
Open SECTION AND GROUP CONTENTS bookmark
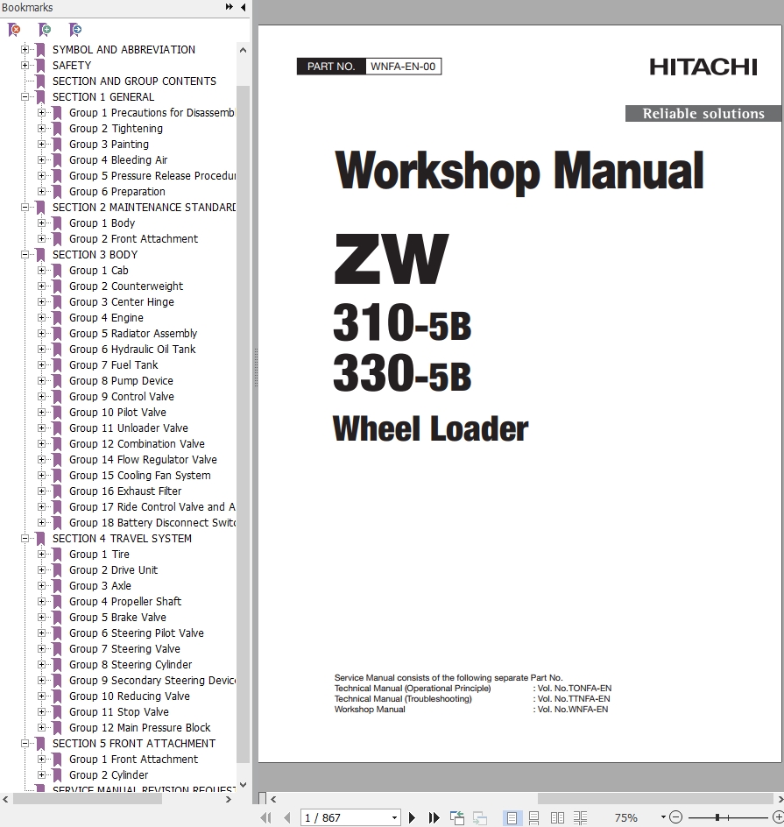pos(134,81)
